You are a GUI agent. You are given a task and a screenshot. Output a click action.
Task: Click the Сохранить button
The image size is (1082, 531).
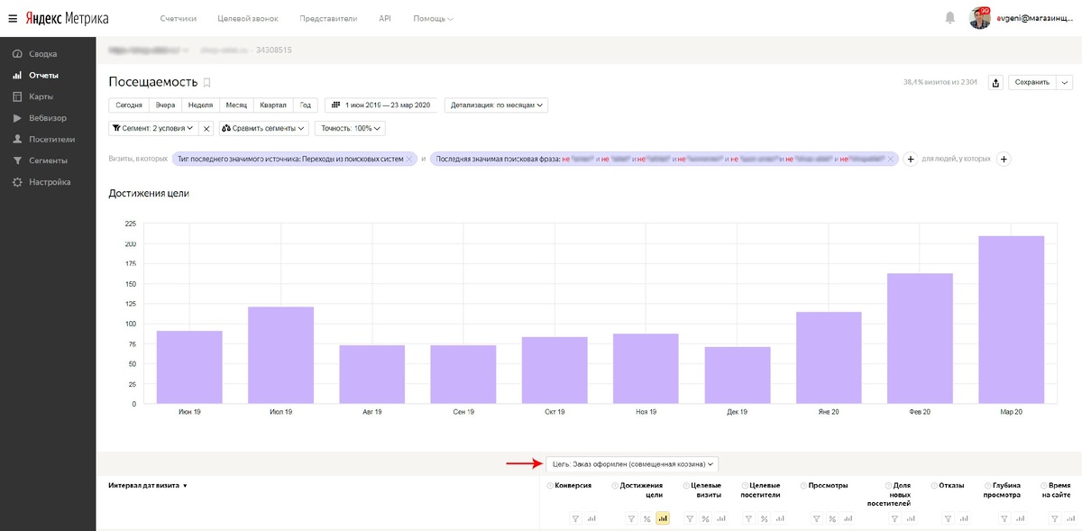click(x=1032, y=82)
